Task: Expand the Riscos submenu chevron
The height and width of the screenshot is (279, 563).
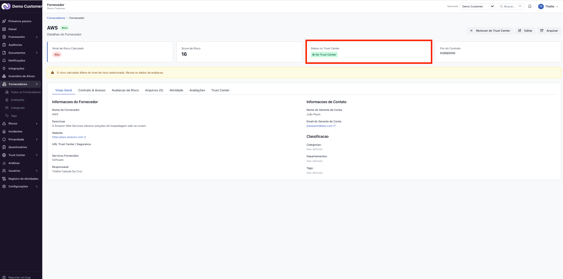Action: [x=37, y=124]
